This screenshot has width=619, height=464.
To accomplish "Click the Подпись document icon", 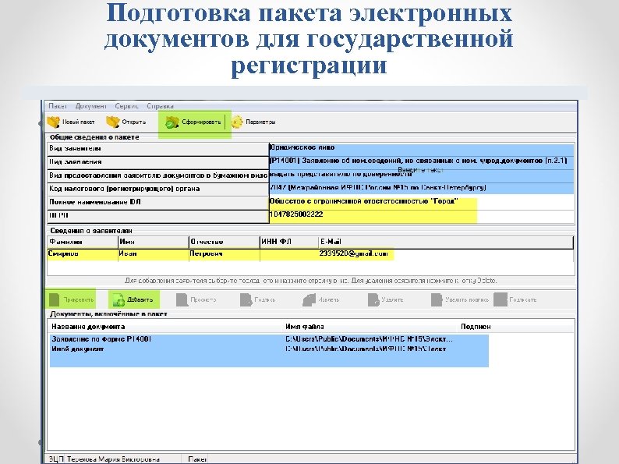I will (x=246, y=299).
